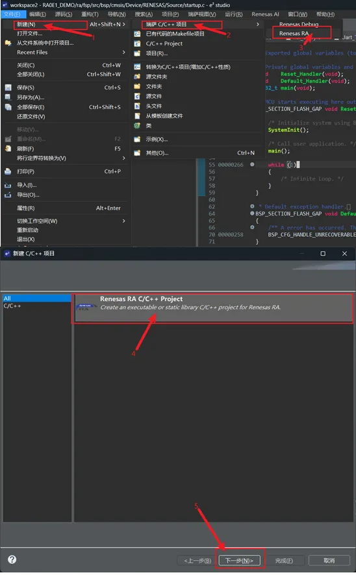The width and height of the screenshot is (356, 575).
Task: Click the 源文件夹 source folder icon
Action: pos(137,77)
